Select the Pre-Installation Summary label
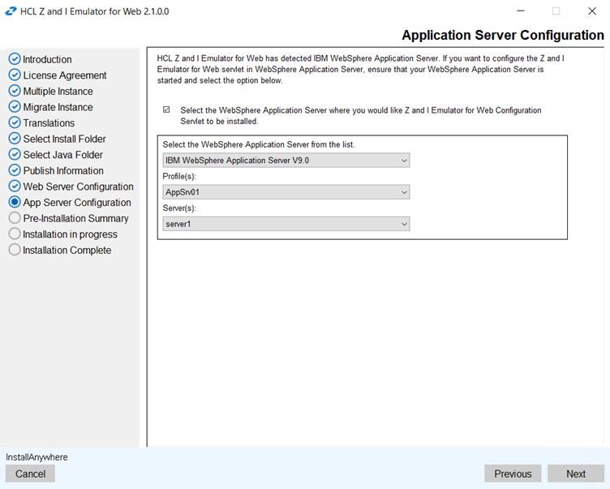 (75, 219)
